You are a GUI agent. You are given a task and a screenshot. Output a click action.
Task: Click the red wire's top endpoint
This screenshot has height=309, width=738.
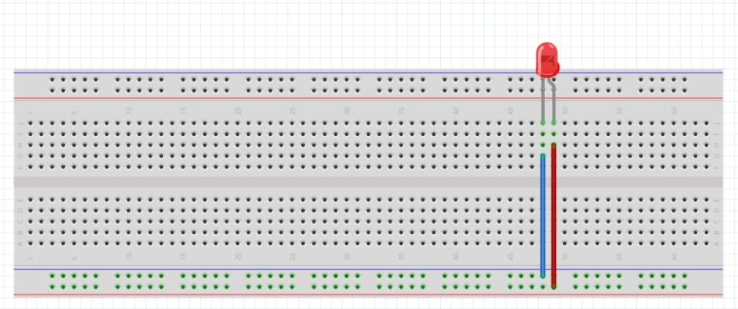(x=554, y=145)
